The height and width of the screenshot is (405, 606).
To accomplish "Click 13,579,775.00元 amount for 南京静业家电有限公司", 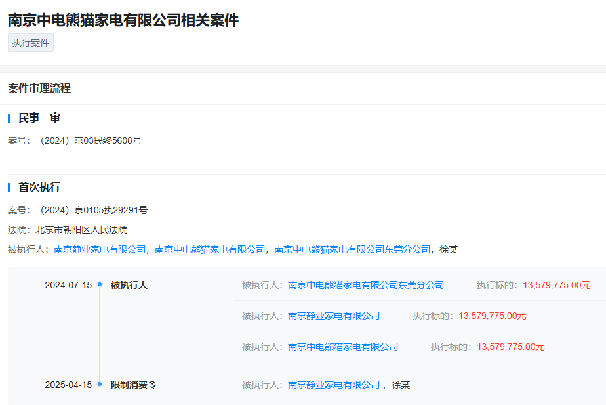I will (493, 316).
